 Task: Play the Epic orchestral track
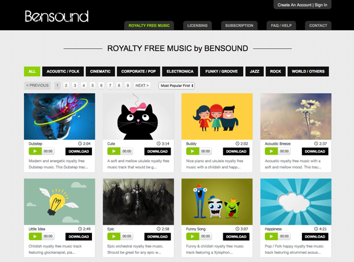click(114, 236)
